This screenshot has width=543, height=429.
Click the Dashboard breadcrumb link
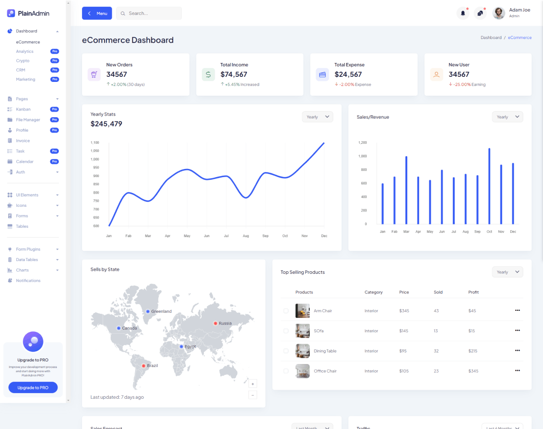(491, 37)
